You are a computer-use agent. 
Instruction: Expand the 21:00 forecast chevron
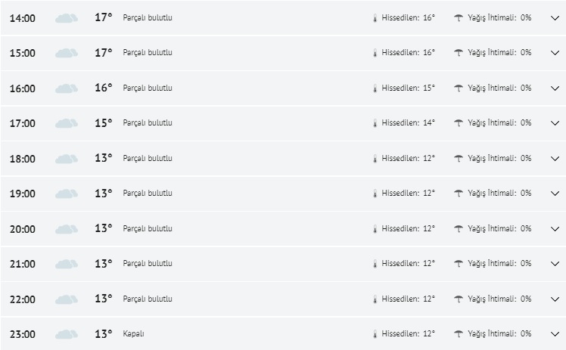pyautogui.click(x=555, y=264)
